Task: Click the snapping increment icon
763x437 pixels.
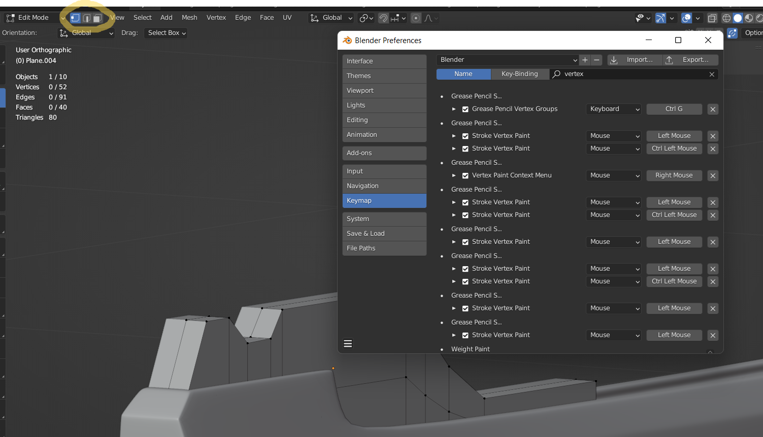Action: [397, 18]
